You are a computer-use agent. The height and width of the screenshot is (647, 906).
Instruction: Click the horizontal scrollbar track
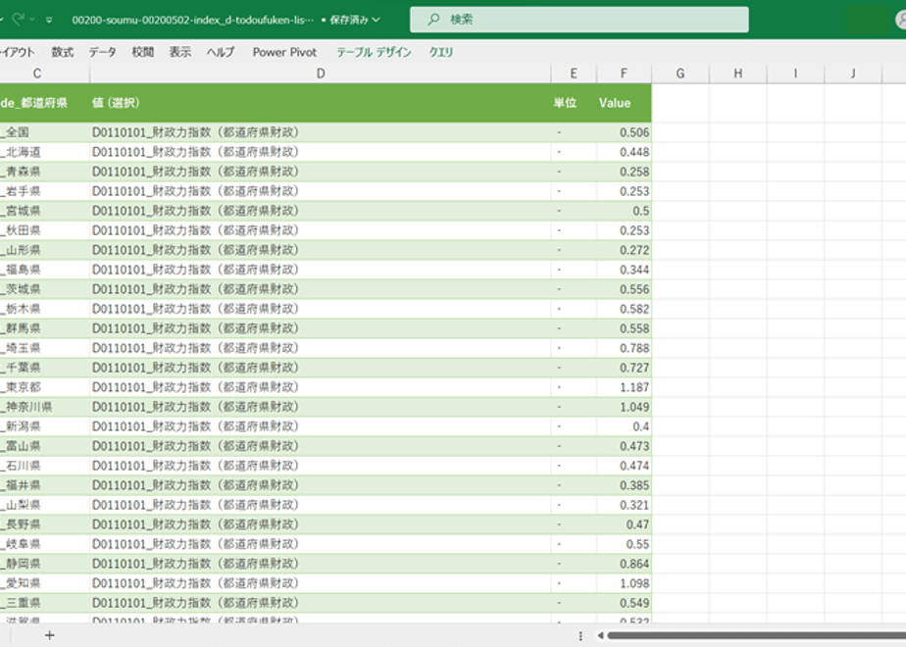[757, 635]
